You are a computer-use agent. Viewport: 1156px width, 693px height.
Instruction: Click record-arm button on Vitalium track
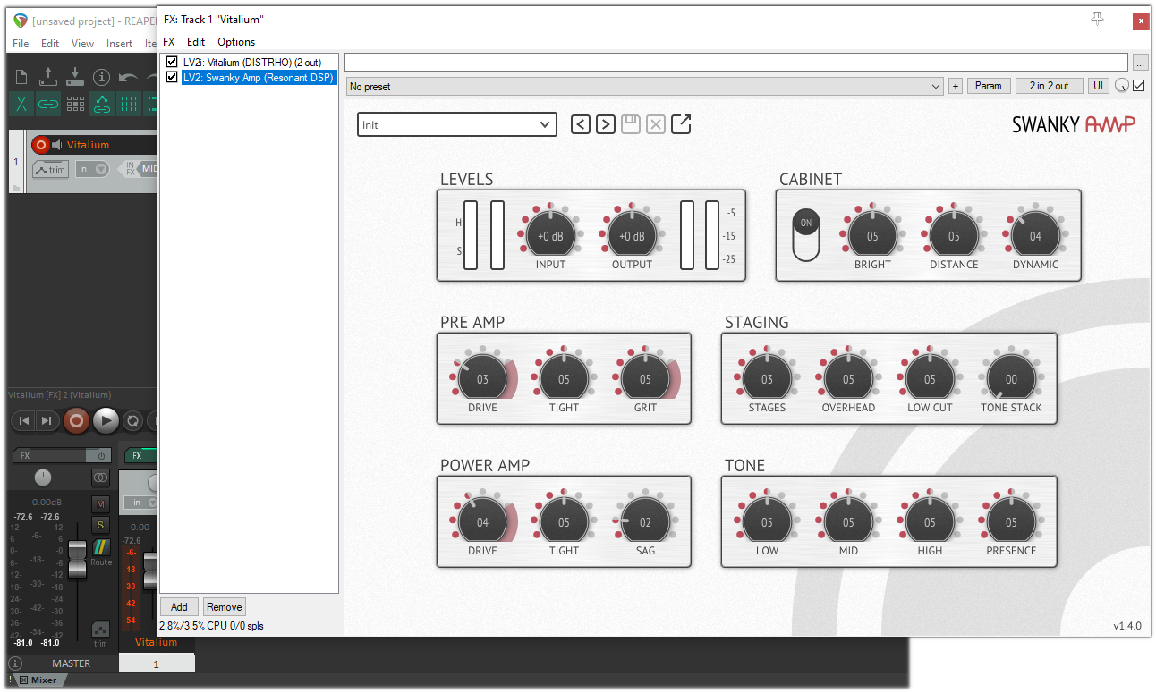coord(40,145)
